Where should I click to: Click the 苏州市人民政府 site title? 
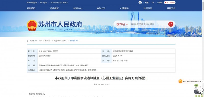tap(60, 24)
